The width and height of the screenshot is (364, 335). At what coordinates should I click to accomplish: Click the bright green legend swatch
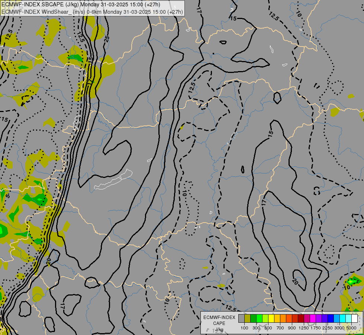pyautogui.click(x=259, y=319)
